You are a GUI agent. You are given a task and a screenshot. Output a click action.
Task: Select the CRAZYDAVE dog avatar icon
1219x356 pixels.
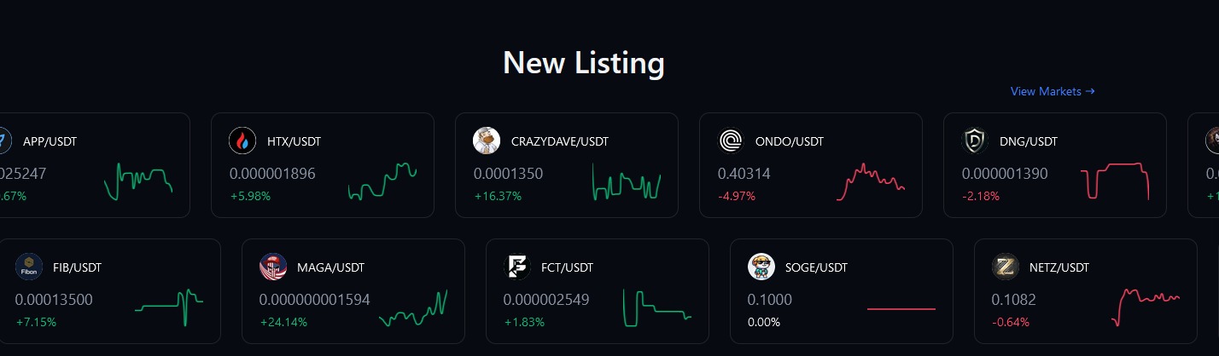click(487, 141)
